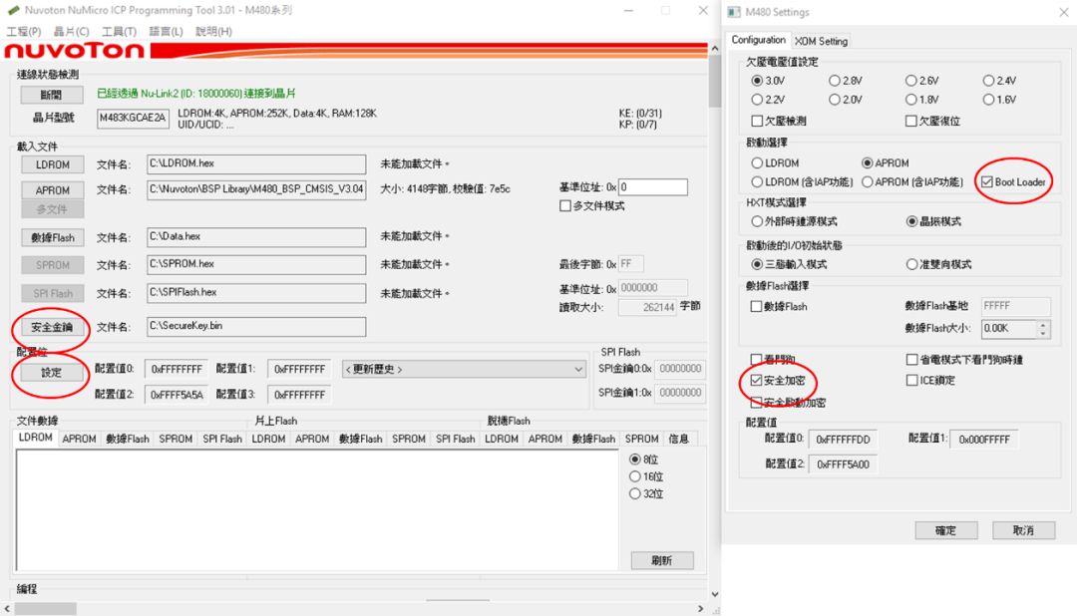Select 3.0V brown-out voltage
Viewport: 1077px width, 616px height.
[757, 81]
